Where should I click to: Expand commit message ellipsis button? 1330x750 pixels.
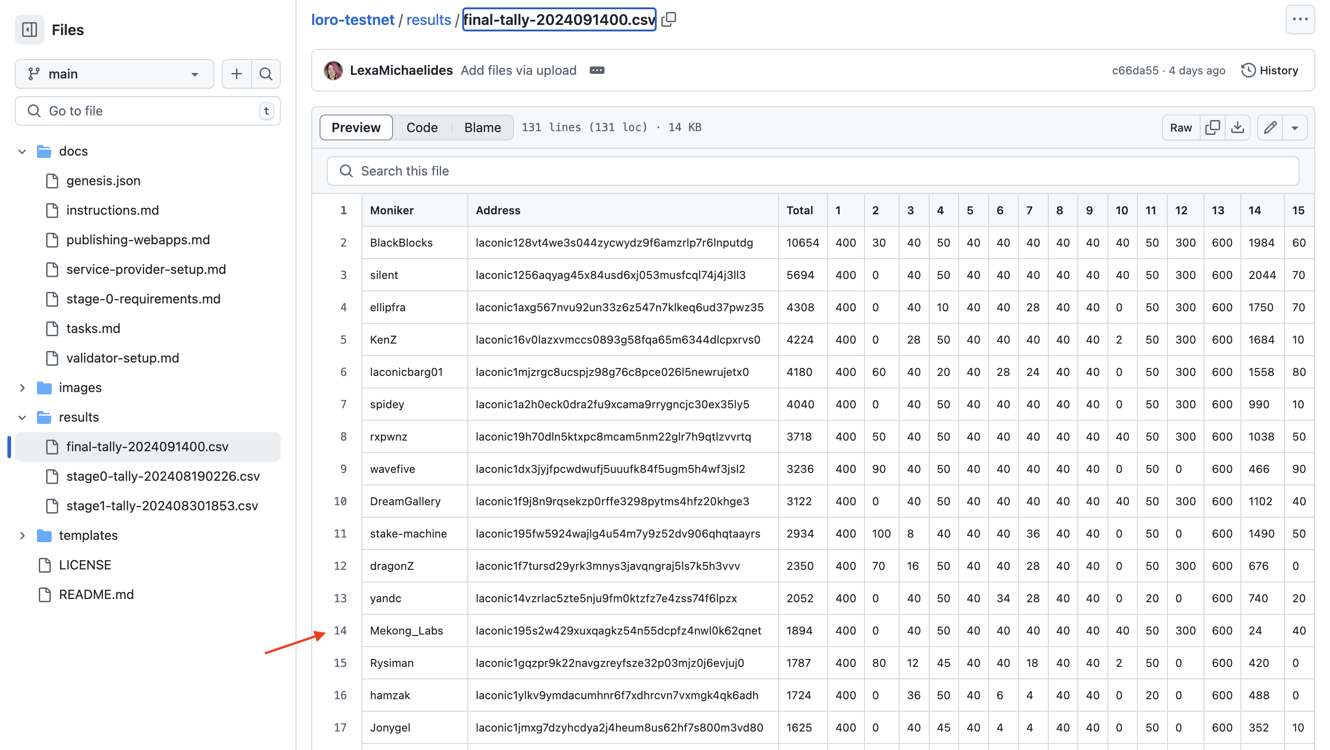click(597, 70)
